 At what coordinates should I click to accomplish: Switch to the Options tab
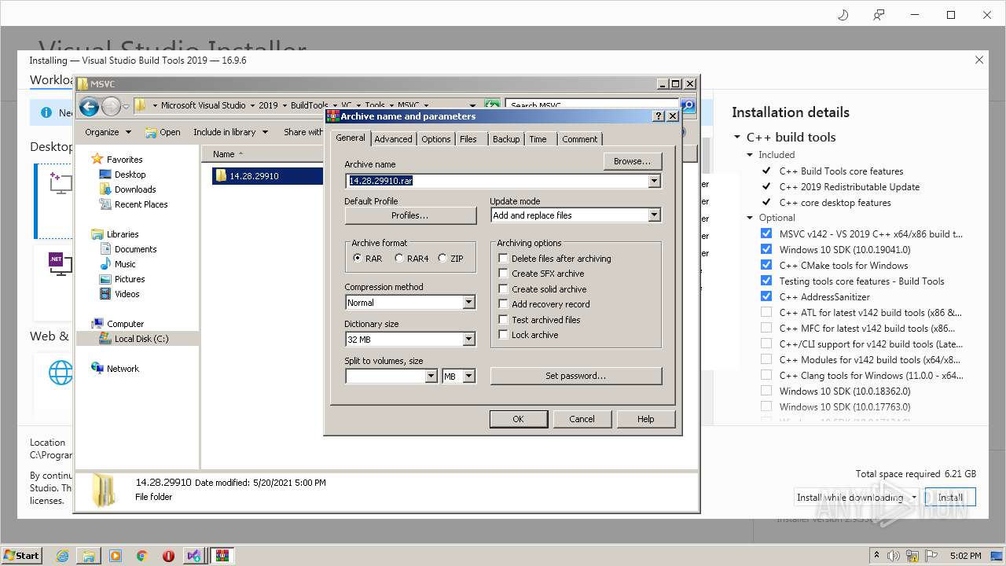tap(435, 139)
